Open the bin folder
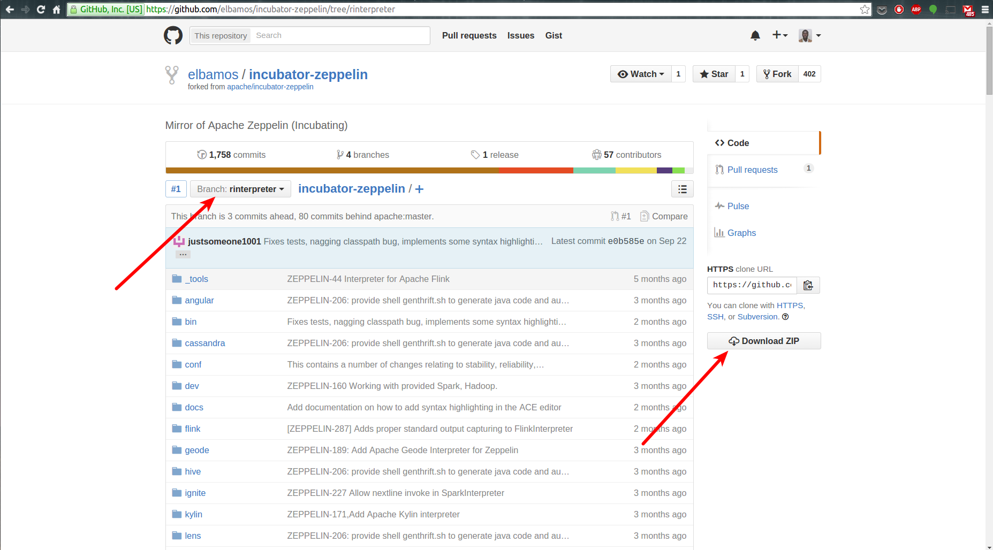Viewport: 993px width, 550px height. [x=191, y=322]
